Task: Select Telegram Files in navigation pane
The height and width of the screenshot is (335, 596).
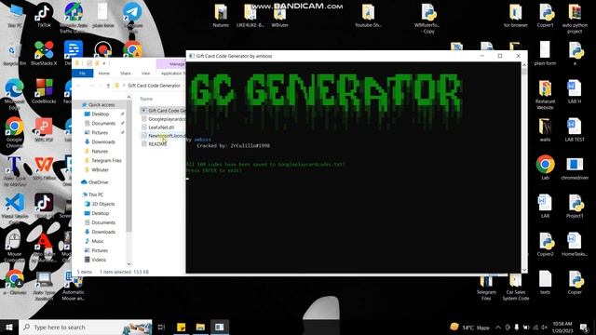Action: (x=106, y=160)
